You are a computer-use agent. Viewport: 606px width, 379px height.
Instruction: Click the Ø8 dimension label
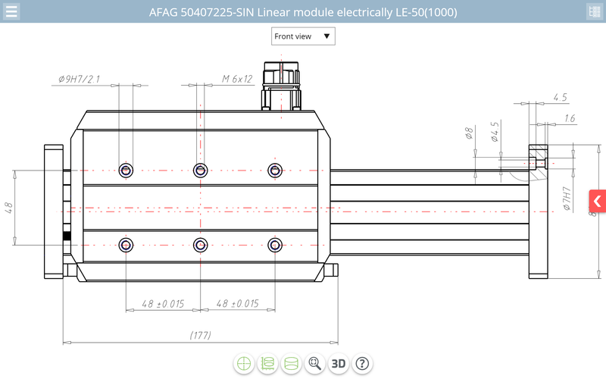tap(469, 133)
